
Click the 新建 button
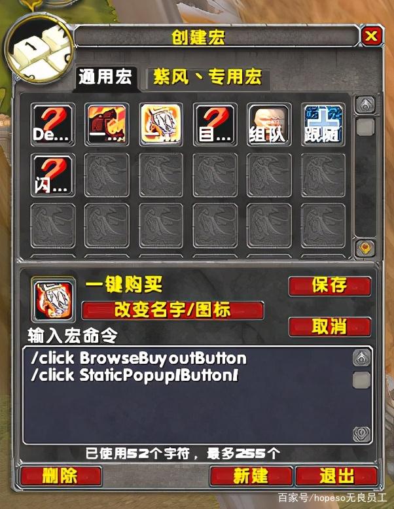[x=251, y=476]
